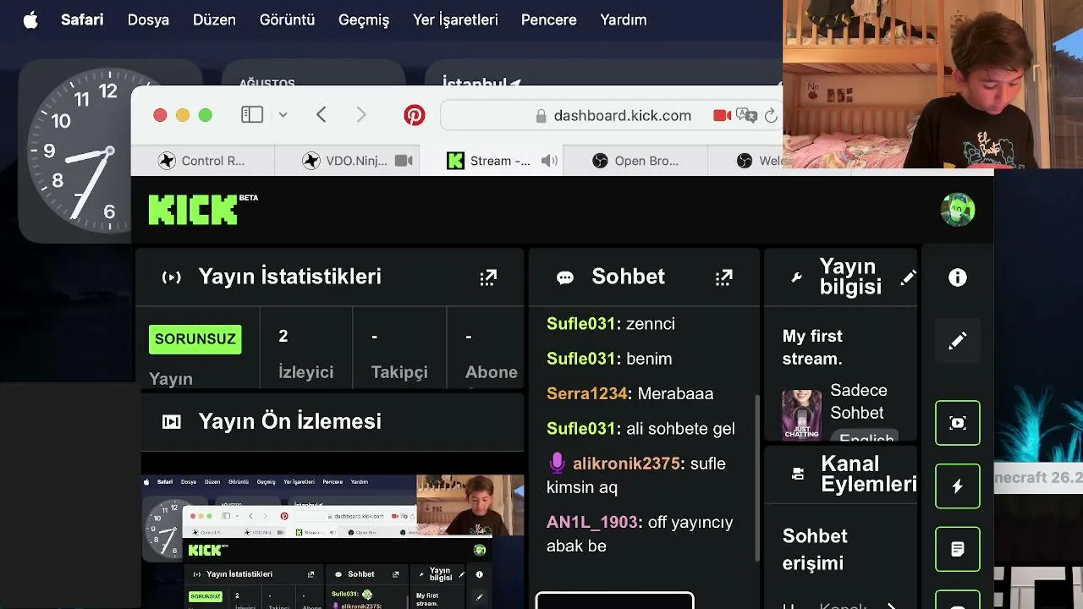Switch to the VDO.Ninj... tab
This screenshot has height=609, width=1083.
347,161
